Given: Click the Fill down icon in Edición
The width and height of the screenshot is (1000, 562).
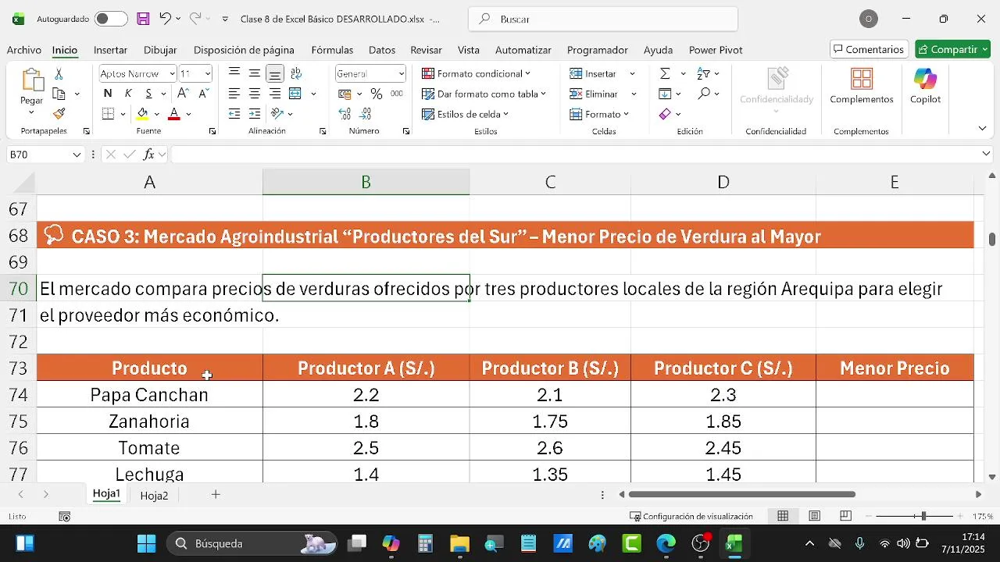Looking at the screenshot, I should pos(665,94).
